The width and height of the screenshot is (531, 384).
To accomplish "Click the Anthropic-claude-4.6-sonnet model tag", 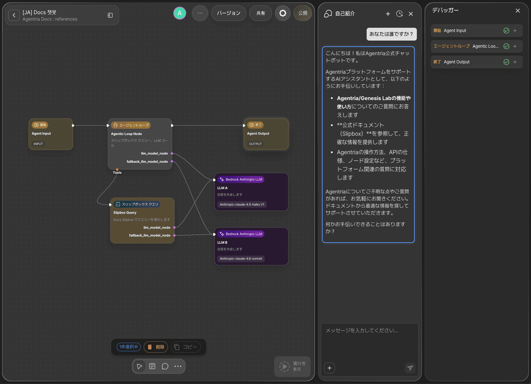I will click(241, 259).
